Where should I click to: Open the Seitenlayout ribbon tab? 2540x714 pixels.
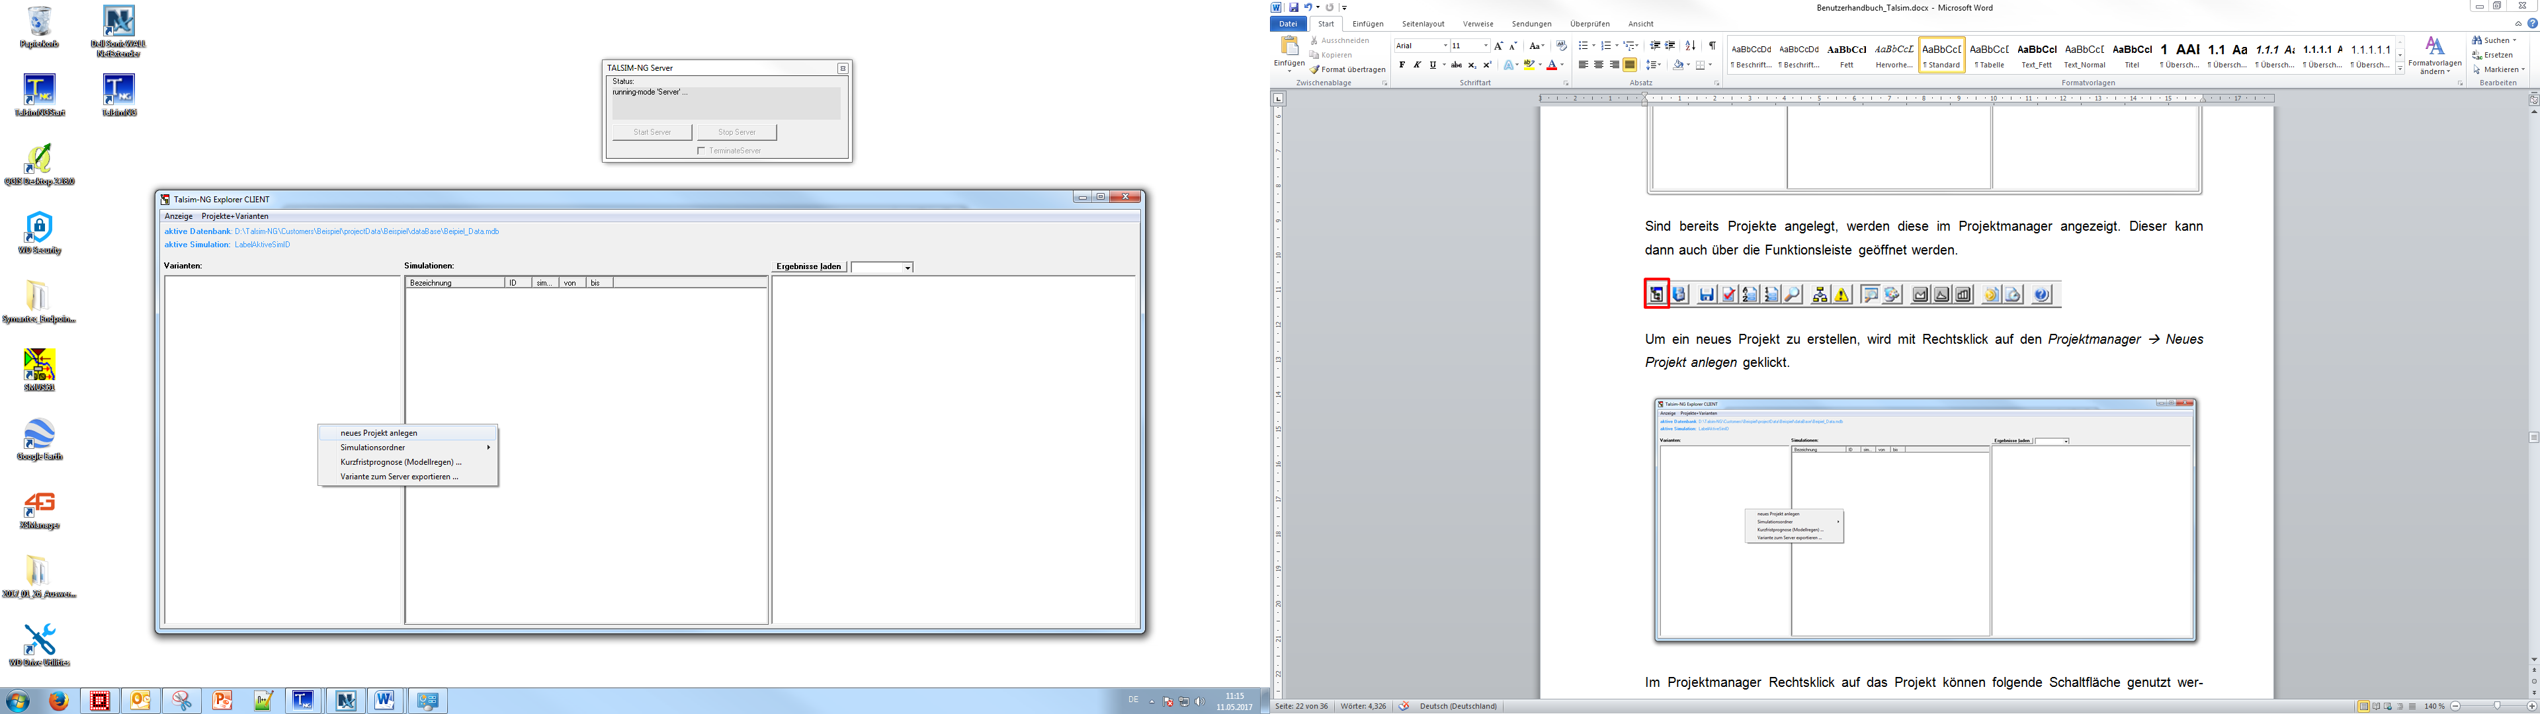click(1423, 24)
